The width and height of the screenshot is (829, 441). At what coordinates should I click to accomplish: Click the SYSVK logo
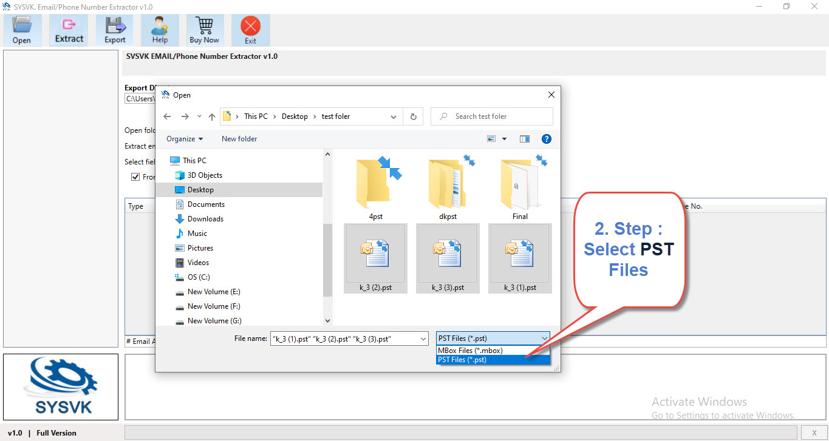(x=61, y=386)
